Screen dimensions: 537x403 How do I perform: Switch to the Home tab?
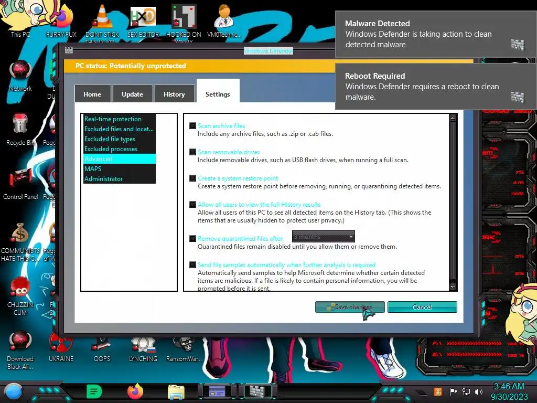[92, 93]
